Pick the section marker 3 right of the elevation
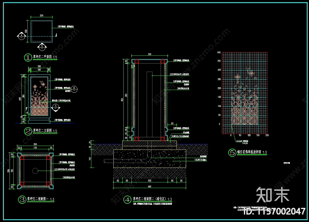The height and width of the screenshot is (222, 309). point(56,108)
